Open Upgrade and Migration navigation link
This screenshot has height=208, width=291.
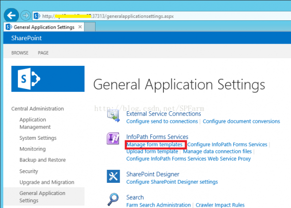47,182
